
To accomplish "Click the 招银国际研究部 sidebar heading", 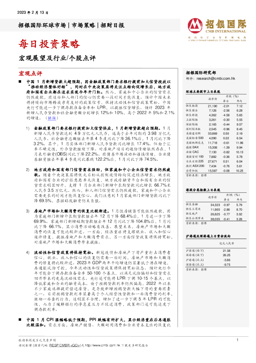I will pyautogui.click(x=201, y=73).
